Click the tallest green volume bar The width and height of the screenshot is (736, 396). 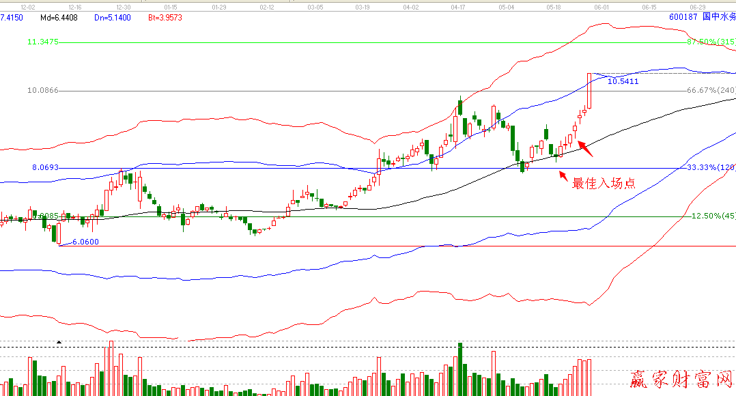(460, 369)
